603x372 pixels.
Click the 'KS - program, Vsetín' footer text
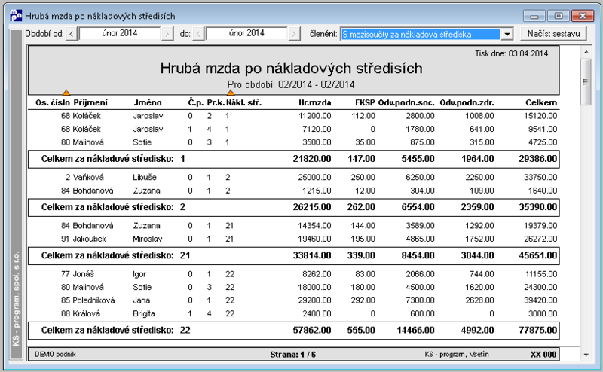click(x=457, y=355)
